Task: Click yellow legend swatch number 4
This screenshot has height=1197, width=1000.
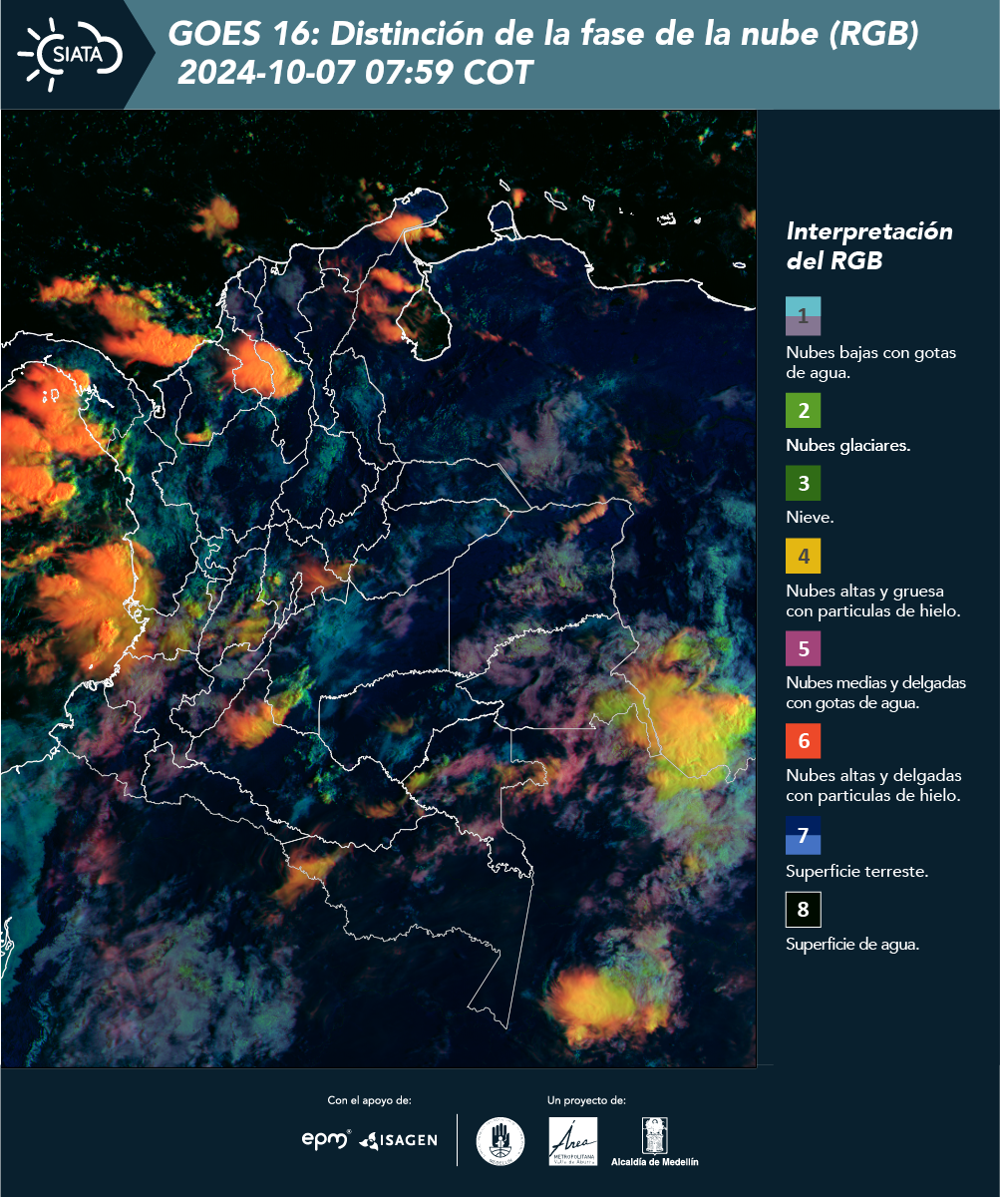Action: pos(803,556)
